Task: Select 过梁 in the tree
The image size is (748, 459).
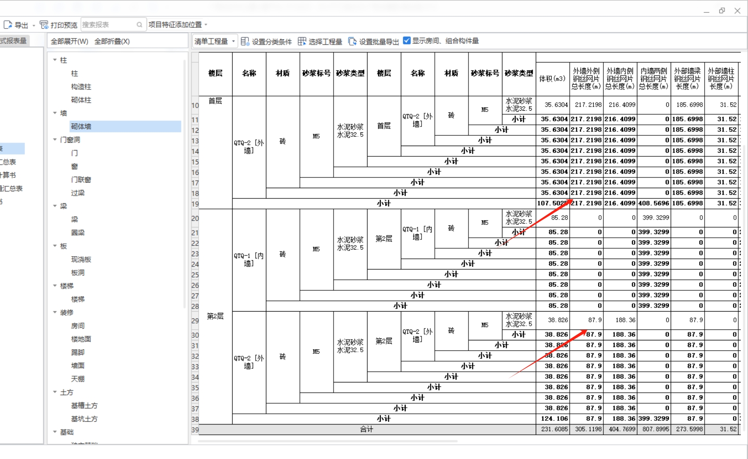Action: [78, 193]
